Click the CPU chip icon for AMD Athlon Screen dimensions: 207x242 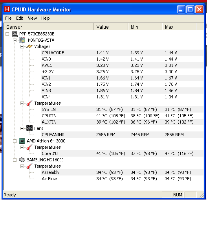click(22, 141)
